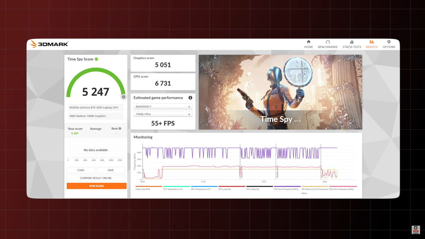Screen dimensions: 425x239
Task: Click the info icon next to Estimated game performance
Action: (x=190, y=98)
